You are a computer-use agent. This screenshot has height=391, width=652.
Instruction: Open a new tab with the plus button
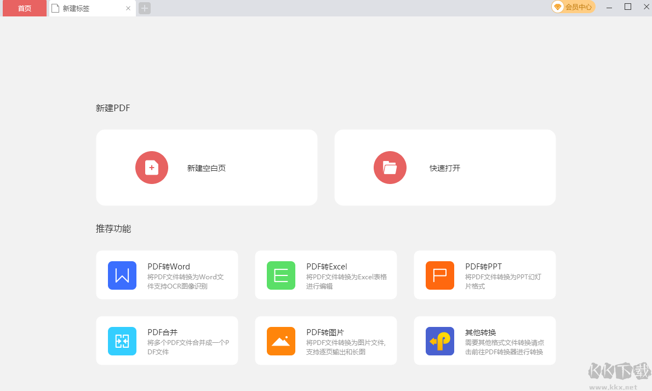(144, 8)
